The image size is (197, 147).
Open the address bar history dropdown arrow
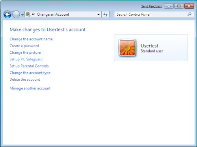click(x=98, y=15)
